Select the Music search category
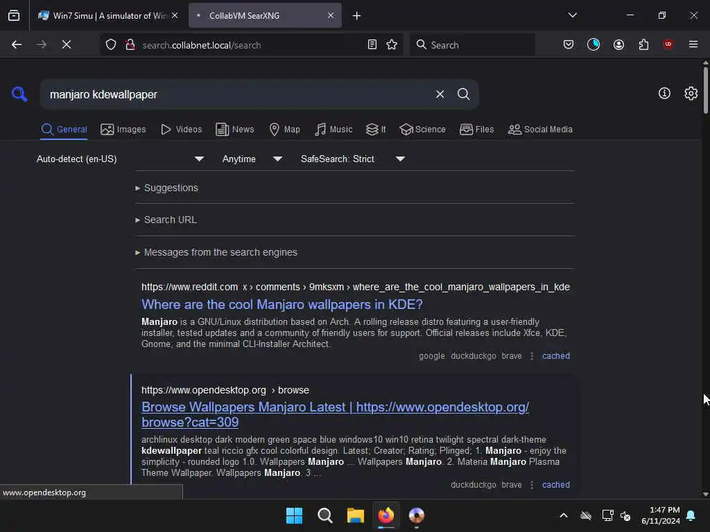Screen dimensions: 710x532 click(x=334, y=130)
